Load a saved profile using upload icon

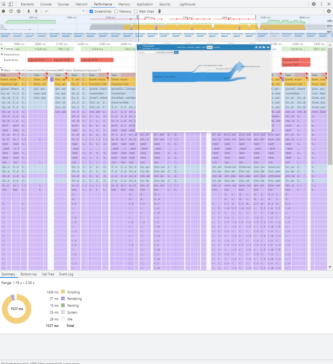(x=29, y=11)
